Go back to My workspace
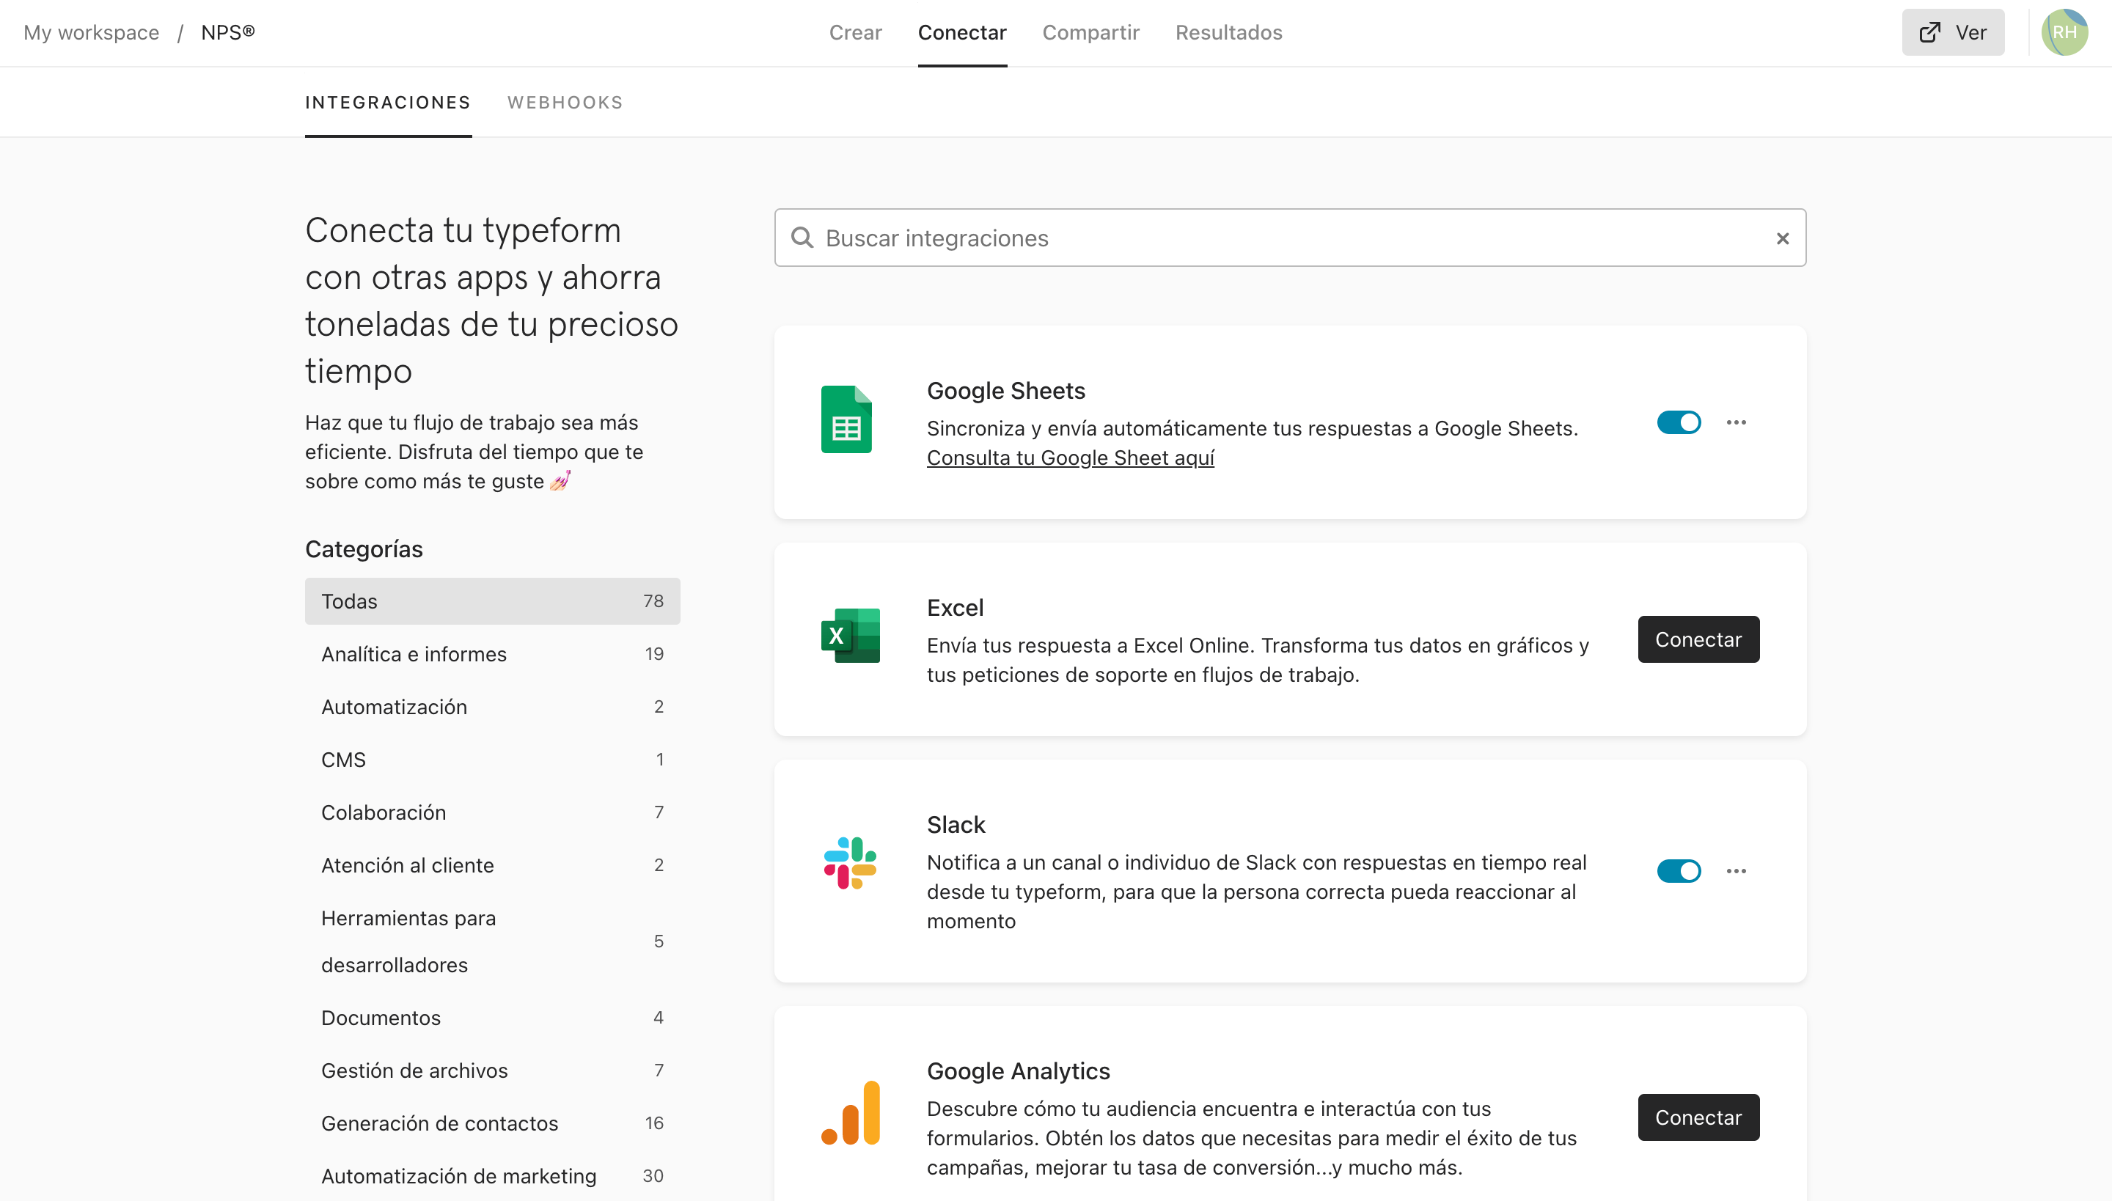Image resolution: width=2112 pixels, height=1201 pixels. coord(92,33)
